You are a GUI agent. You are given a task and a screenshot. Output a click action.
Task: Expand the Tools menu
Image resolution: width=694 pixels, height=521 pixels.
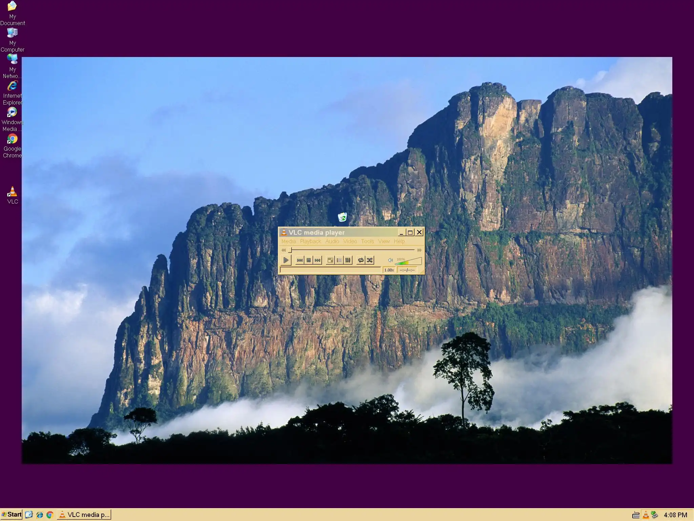(x=367, y=241)
